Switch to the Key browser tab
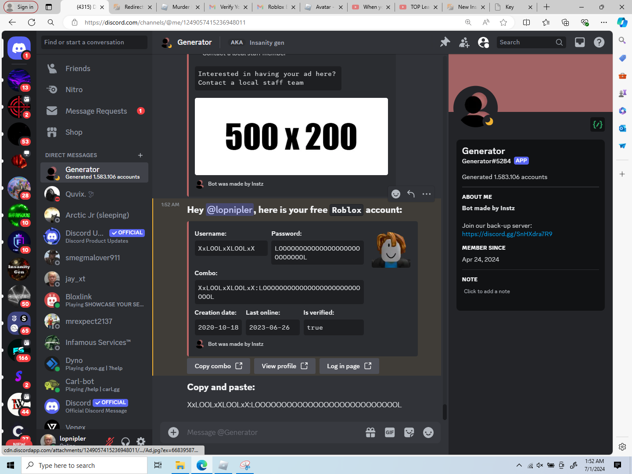Image resolution: width=632 pixels, height=474 pixels. click(x=513, y=7)
